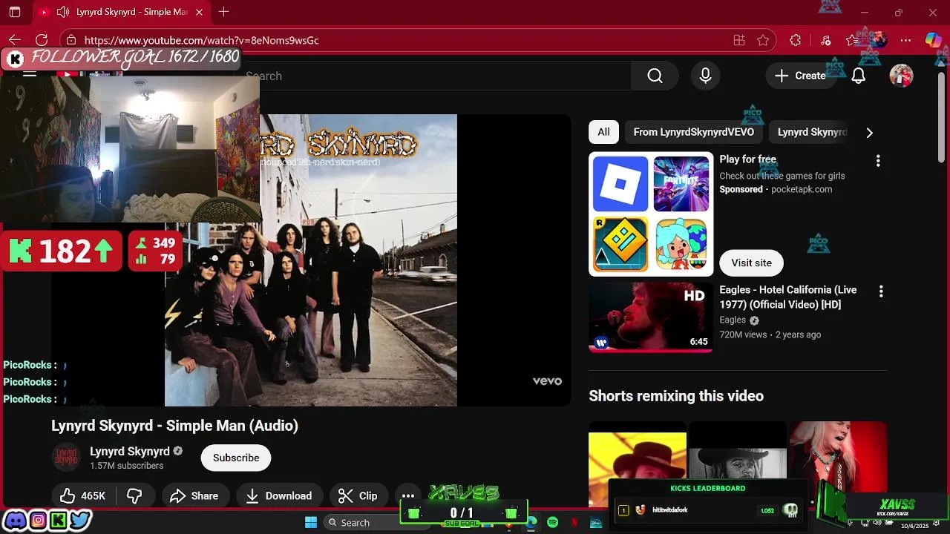950x534 pixels.
Task: Open Spotify from the taskbar
Action: [x=552, y=523]
